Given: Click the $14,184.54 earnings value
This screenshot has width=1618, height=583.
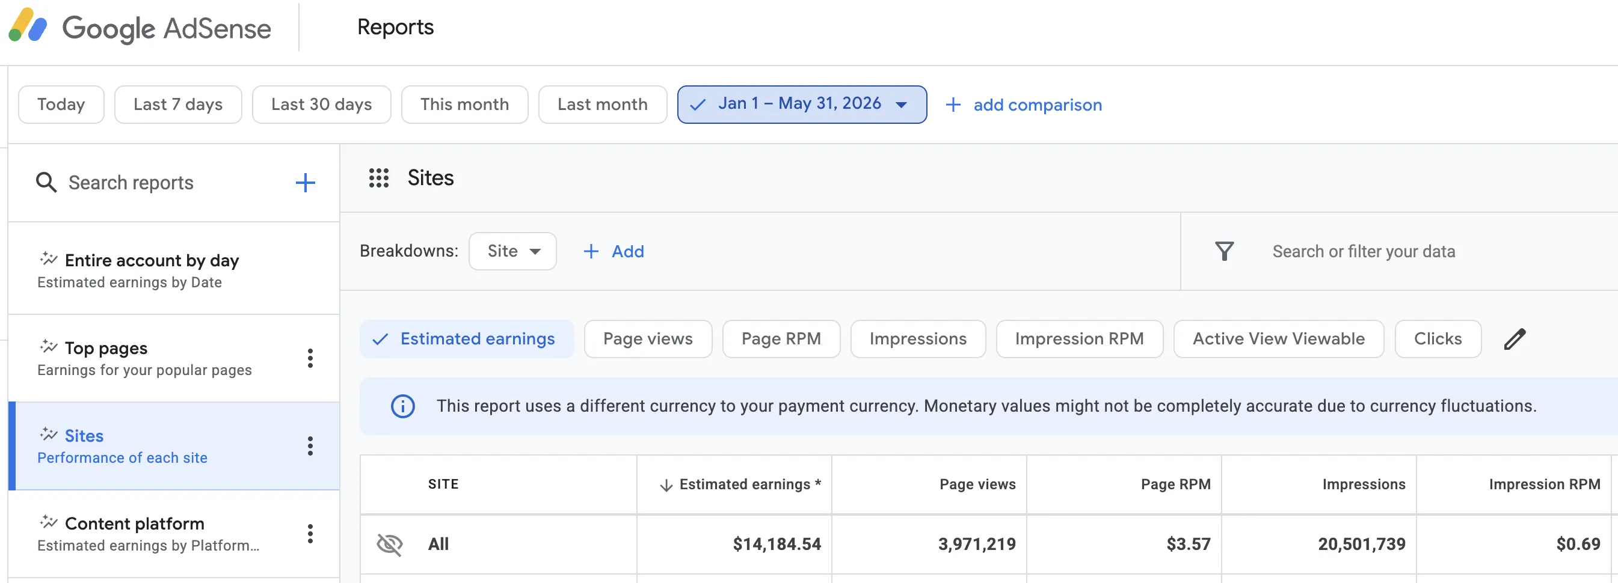Looking at the screenshot, I should (x=777, y=544).
